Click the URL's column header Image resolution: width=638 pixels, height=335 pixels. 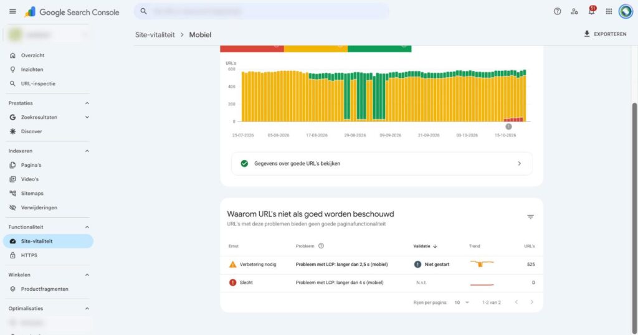click(530, 246)
